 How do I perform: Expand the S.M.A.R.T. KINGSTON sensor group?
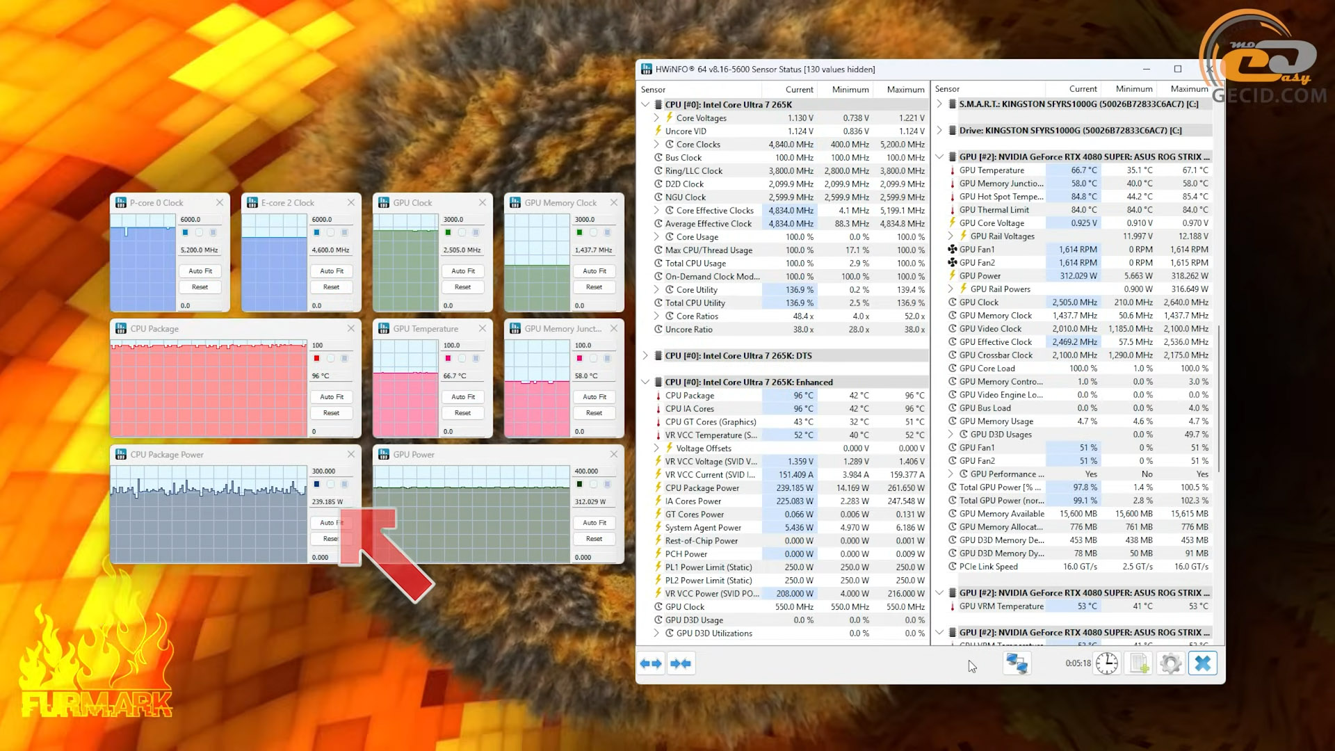click(x=939, y=104)
